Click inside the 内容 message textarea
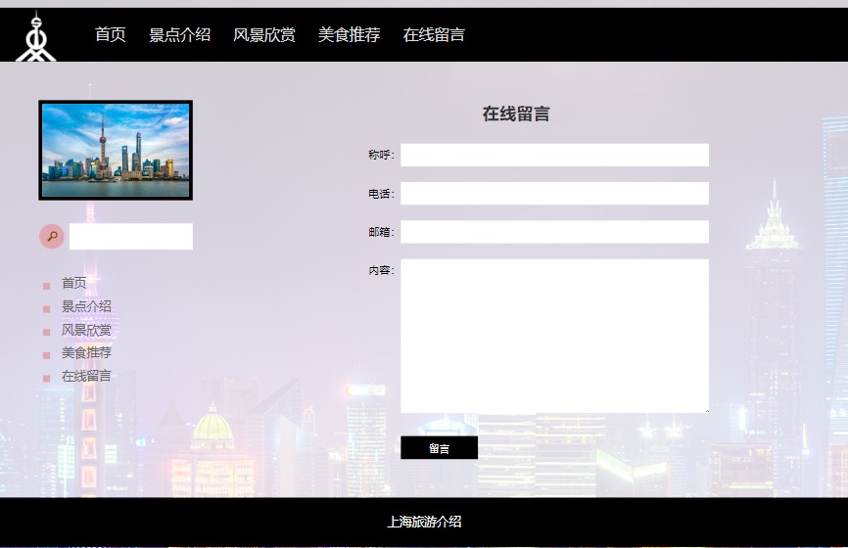This screenshot has height=548, width=848. tap(554, 336)
